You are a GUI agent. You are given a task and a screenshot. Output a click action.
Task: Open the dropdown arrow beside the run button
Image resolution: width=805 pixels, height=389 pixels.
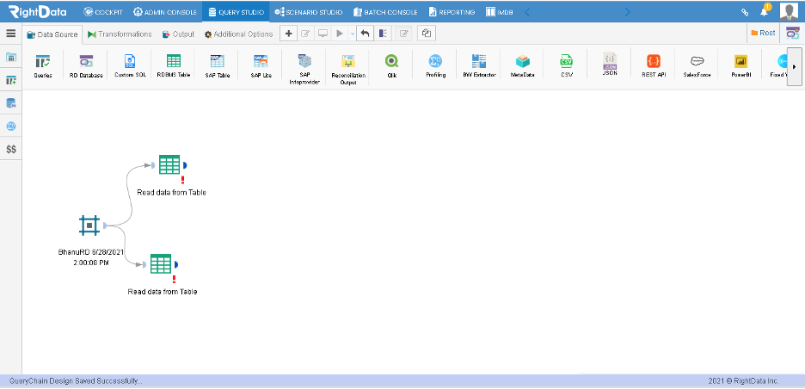click(353, 34)
